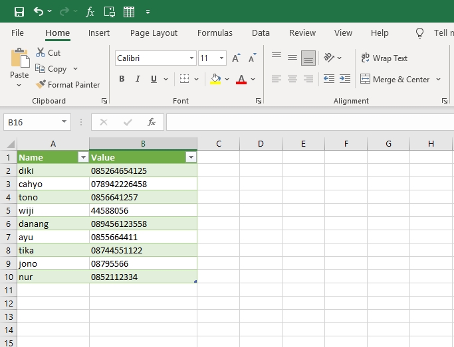Click the Tell me lightbulb icon
Viewport: 454px width, 347px height.
(x=419, y=33)
